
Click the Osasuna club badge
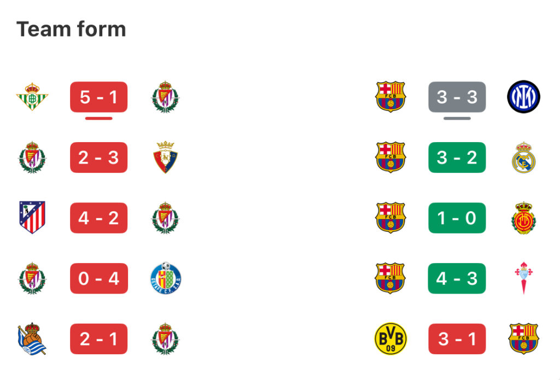[x=165, y=157]
